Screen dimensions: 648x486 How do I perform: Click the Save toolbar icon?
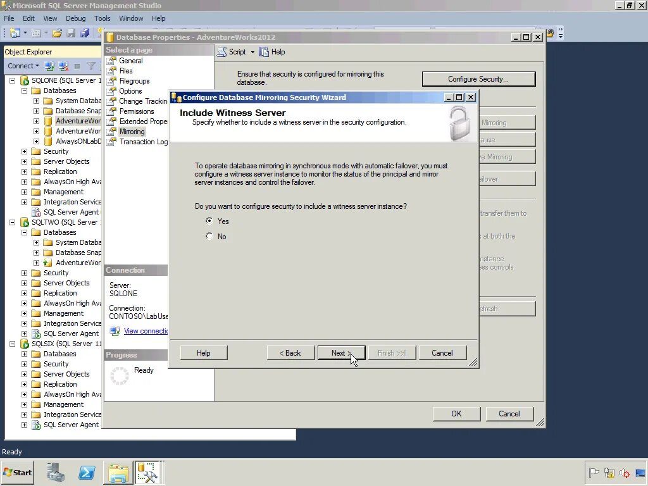[71, 33]
